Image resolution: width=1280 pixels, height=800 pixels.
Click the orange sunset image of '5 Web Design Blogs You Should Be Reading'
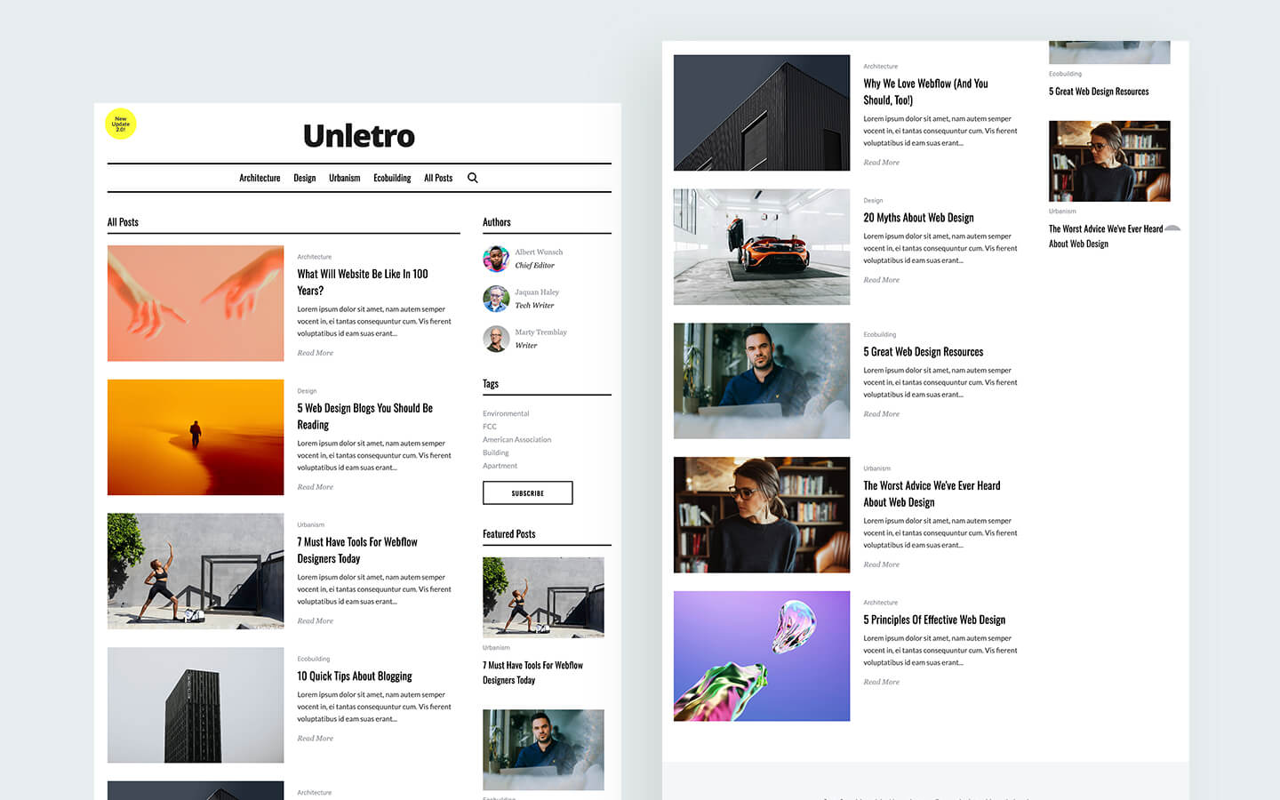[195, 436]
